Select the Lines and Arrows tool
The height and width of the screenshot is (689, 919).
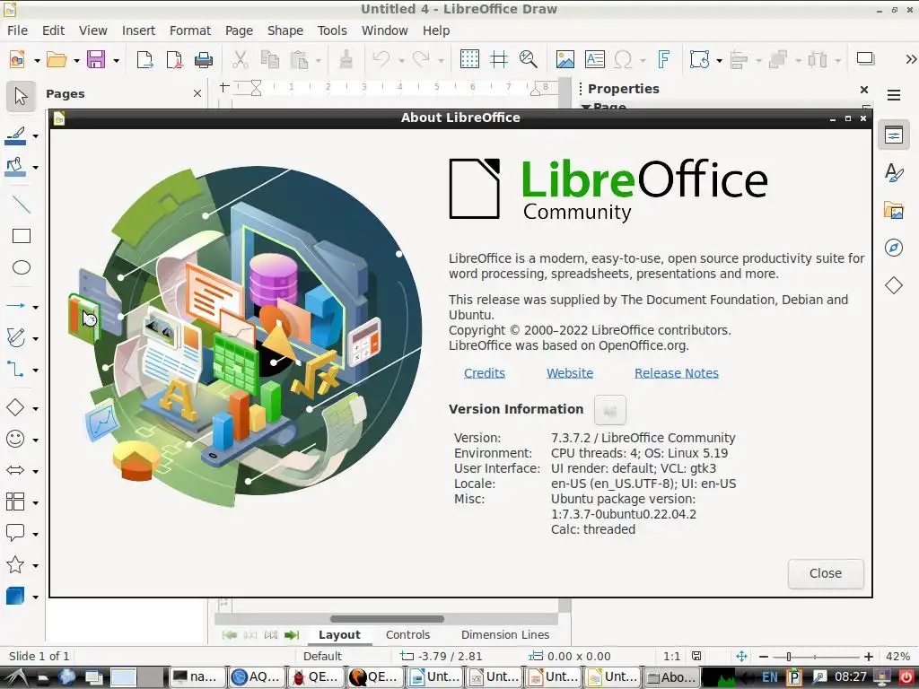(15, 306)
